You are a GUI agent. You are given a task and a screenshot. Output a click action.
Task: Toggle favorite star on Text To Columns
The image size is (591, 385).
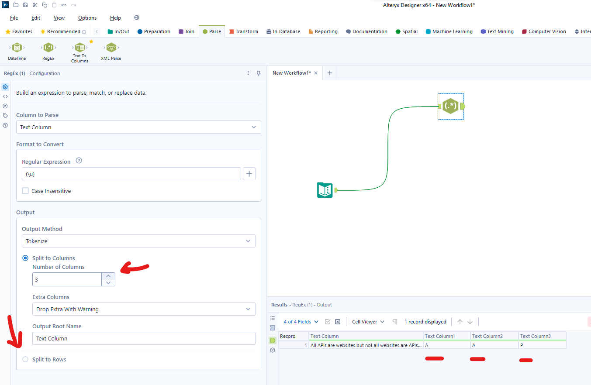pos(91,41)
